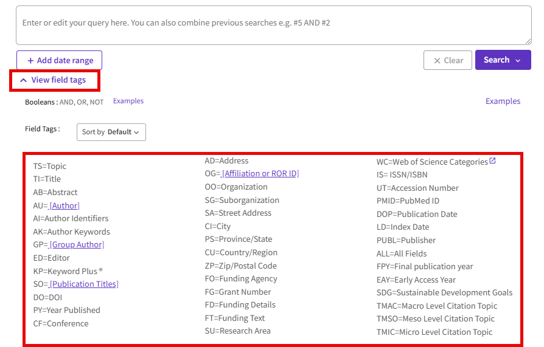Open the [Publication Titles] link

(84, 284)
